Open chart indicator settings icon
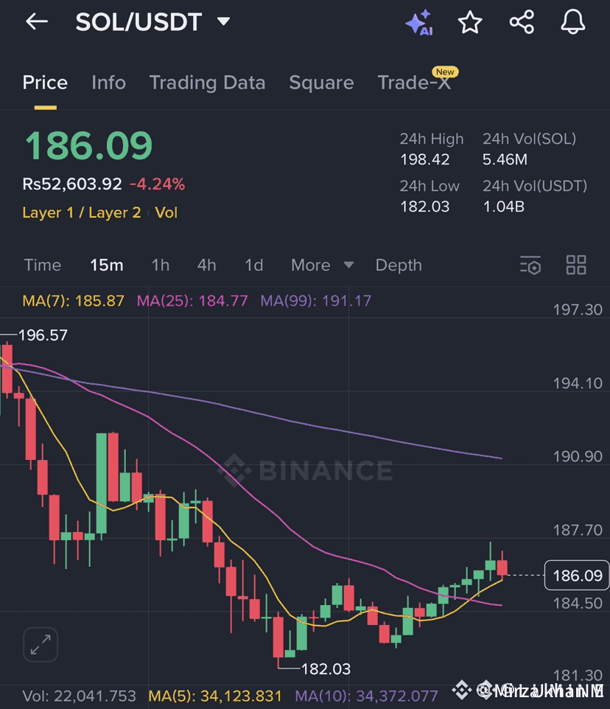The image size is (610, 709). click(530, 265)
